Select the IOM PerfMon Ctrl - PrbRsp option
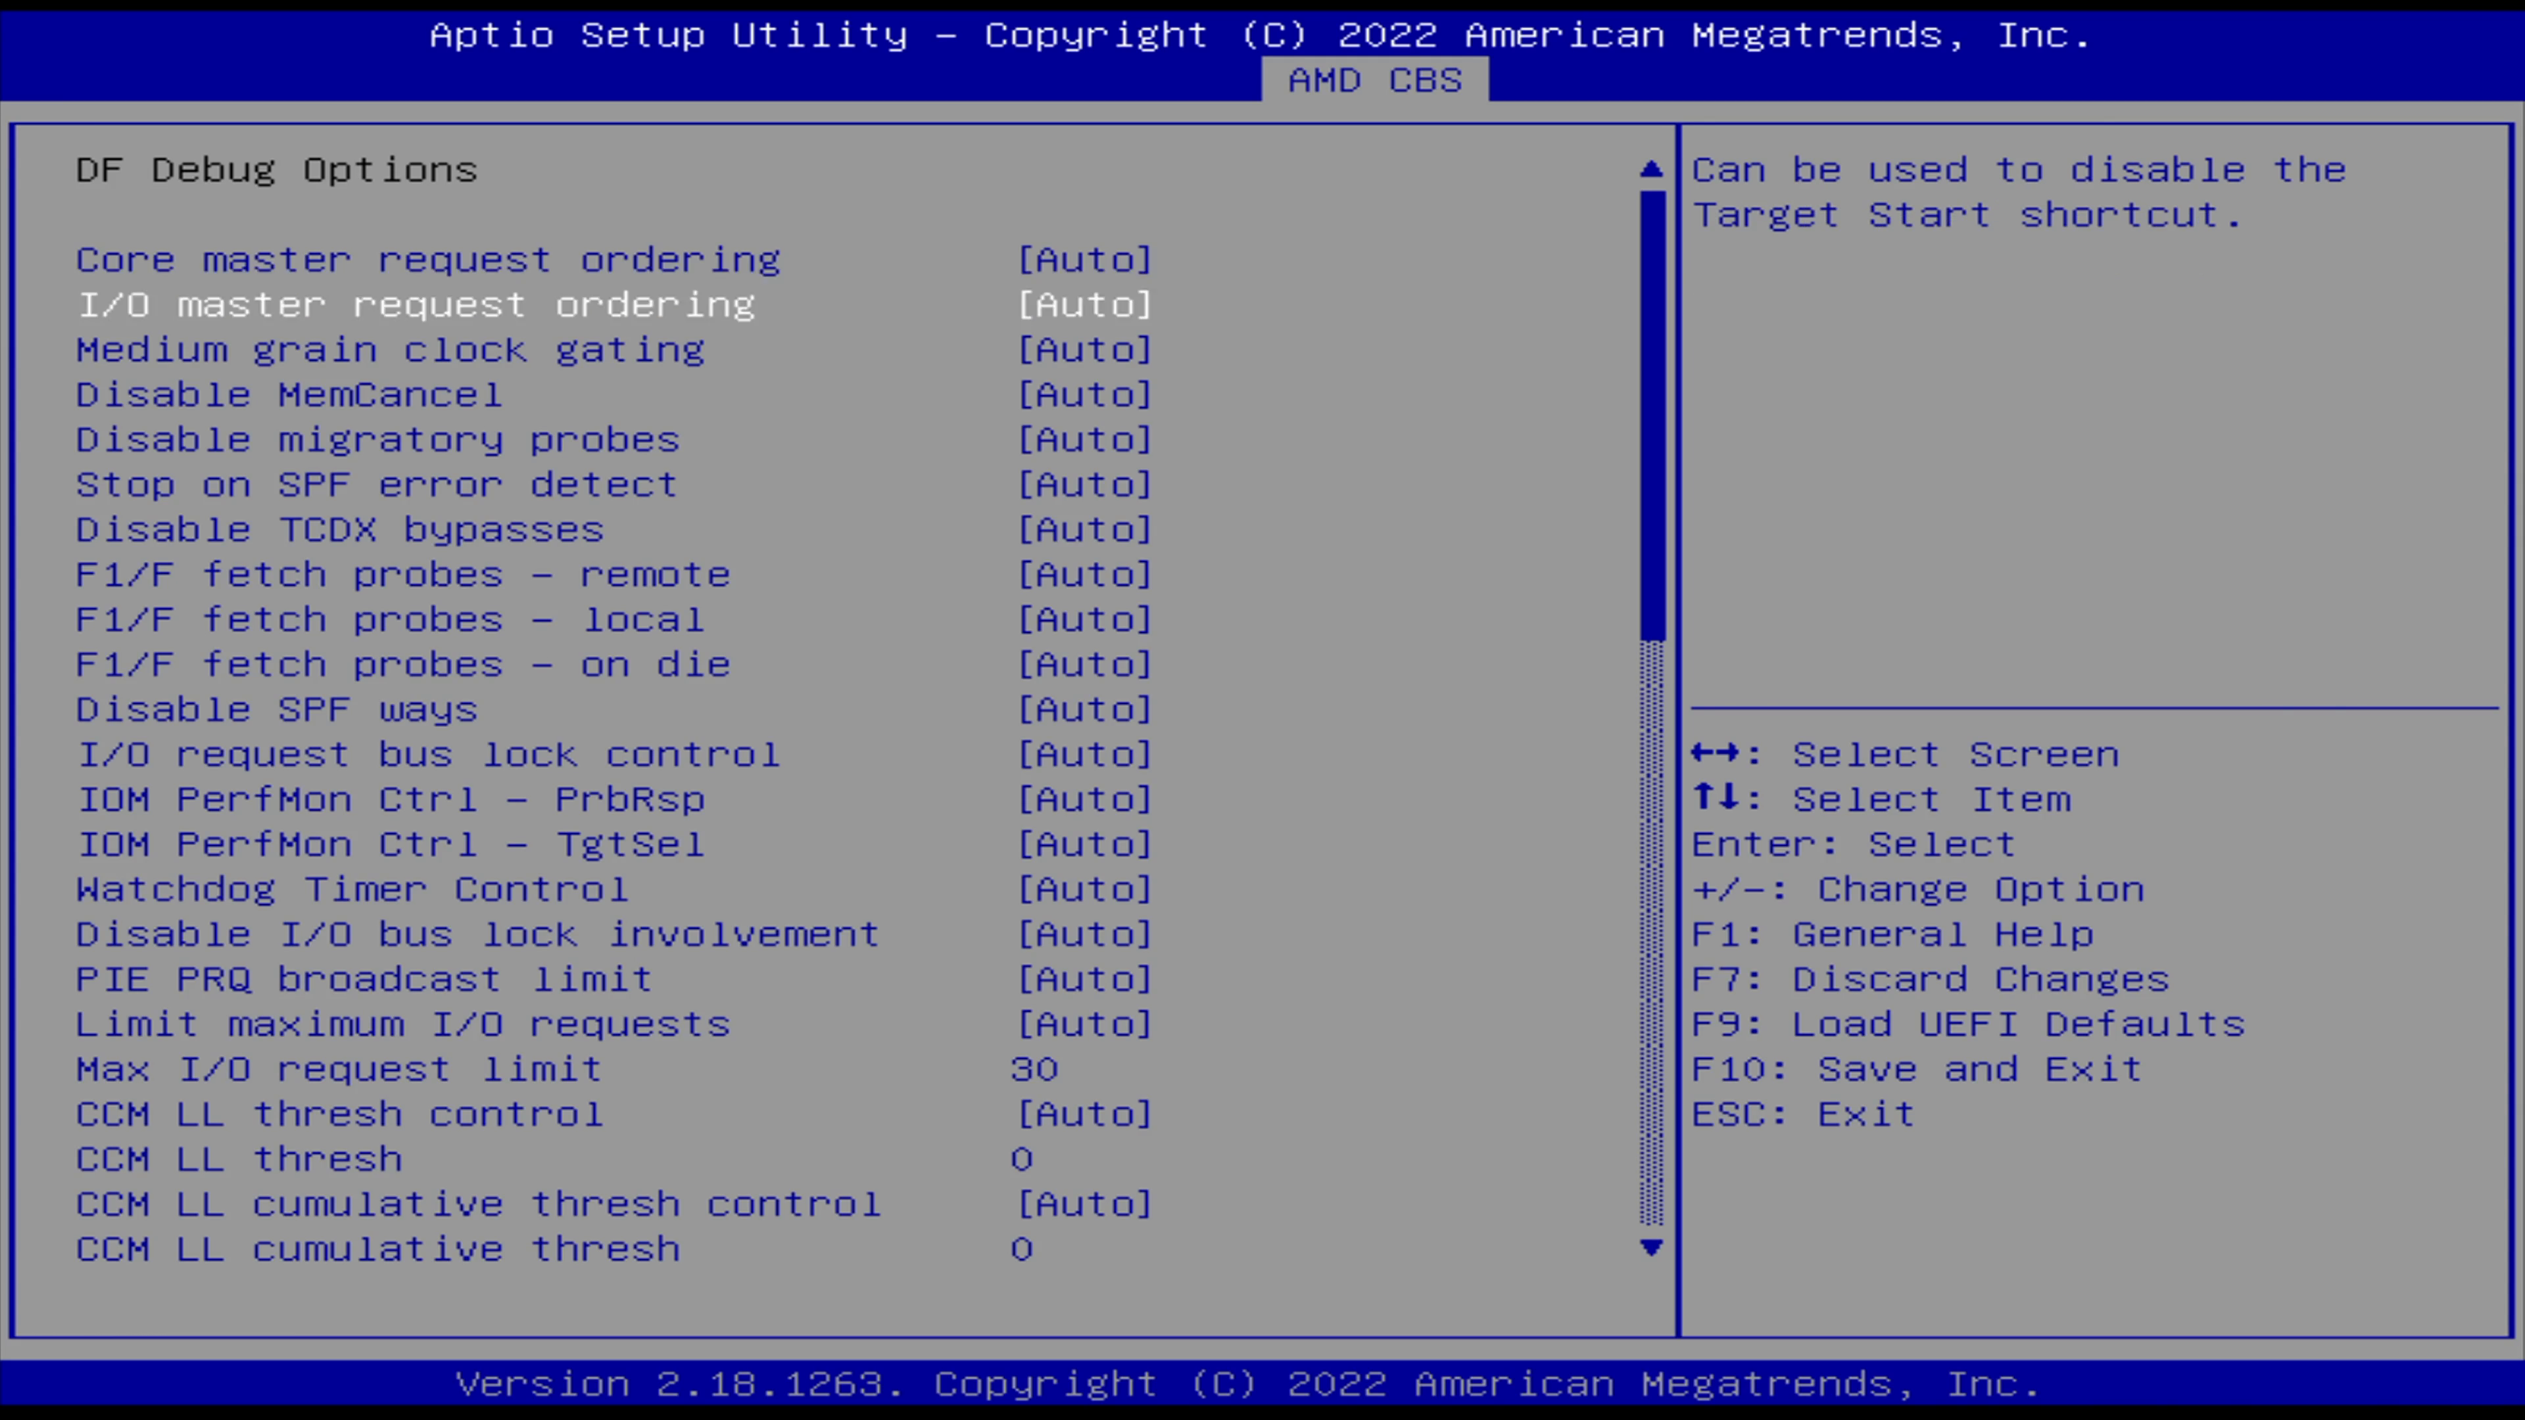 tap(390, 799)
